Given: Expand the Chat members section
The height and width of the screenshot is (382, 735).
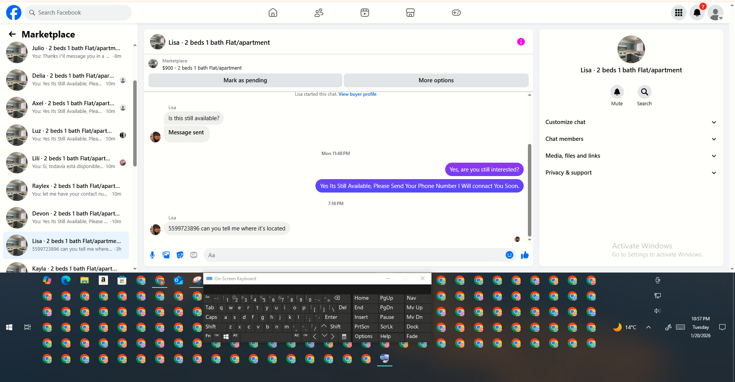Looking at the screenshot, I should click(x=631, y=139).
